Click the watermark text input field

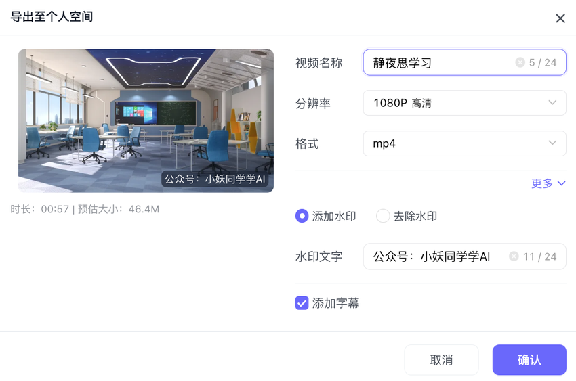pos(464,256)
